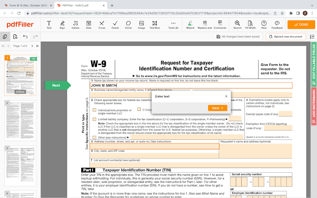Open the pages panel icon
Screen dimensions: 317x198
click(x=5, y=36)
